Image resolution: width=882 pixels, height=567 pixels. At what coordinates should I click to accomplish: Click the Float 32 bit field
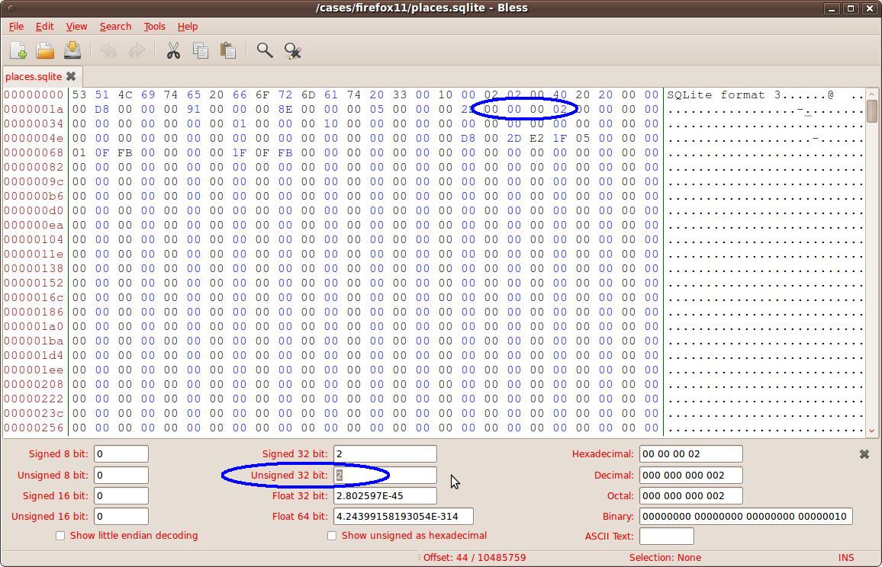point(385,495)
